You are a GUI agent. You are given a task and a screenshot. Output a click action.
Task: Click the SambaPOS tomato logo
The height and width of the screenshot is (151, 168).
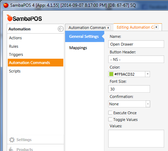coord(10,18)
